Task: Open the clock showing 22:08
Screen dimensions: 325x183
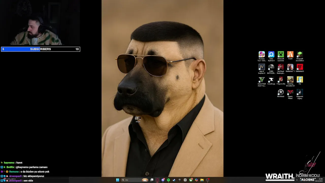Action: (318, 180)
